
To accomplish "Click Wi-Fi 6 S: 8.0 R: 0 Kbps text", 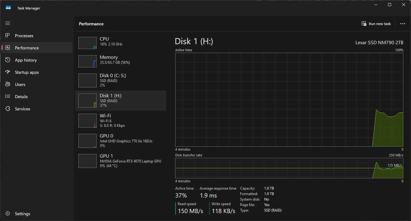I will point(112,123).
